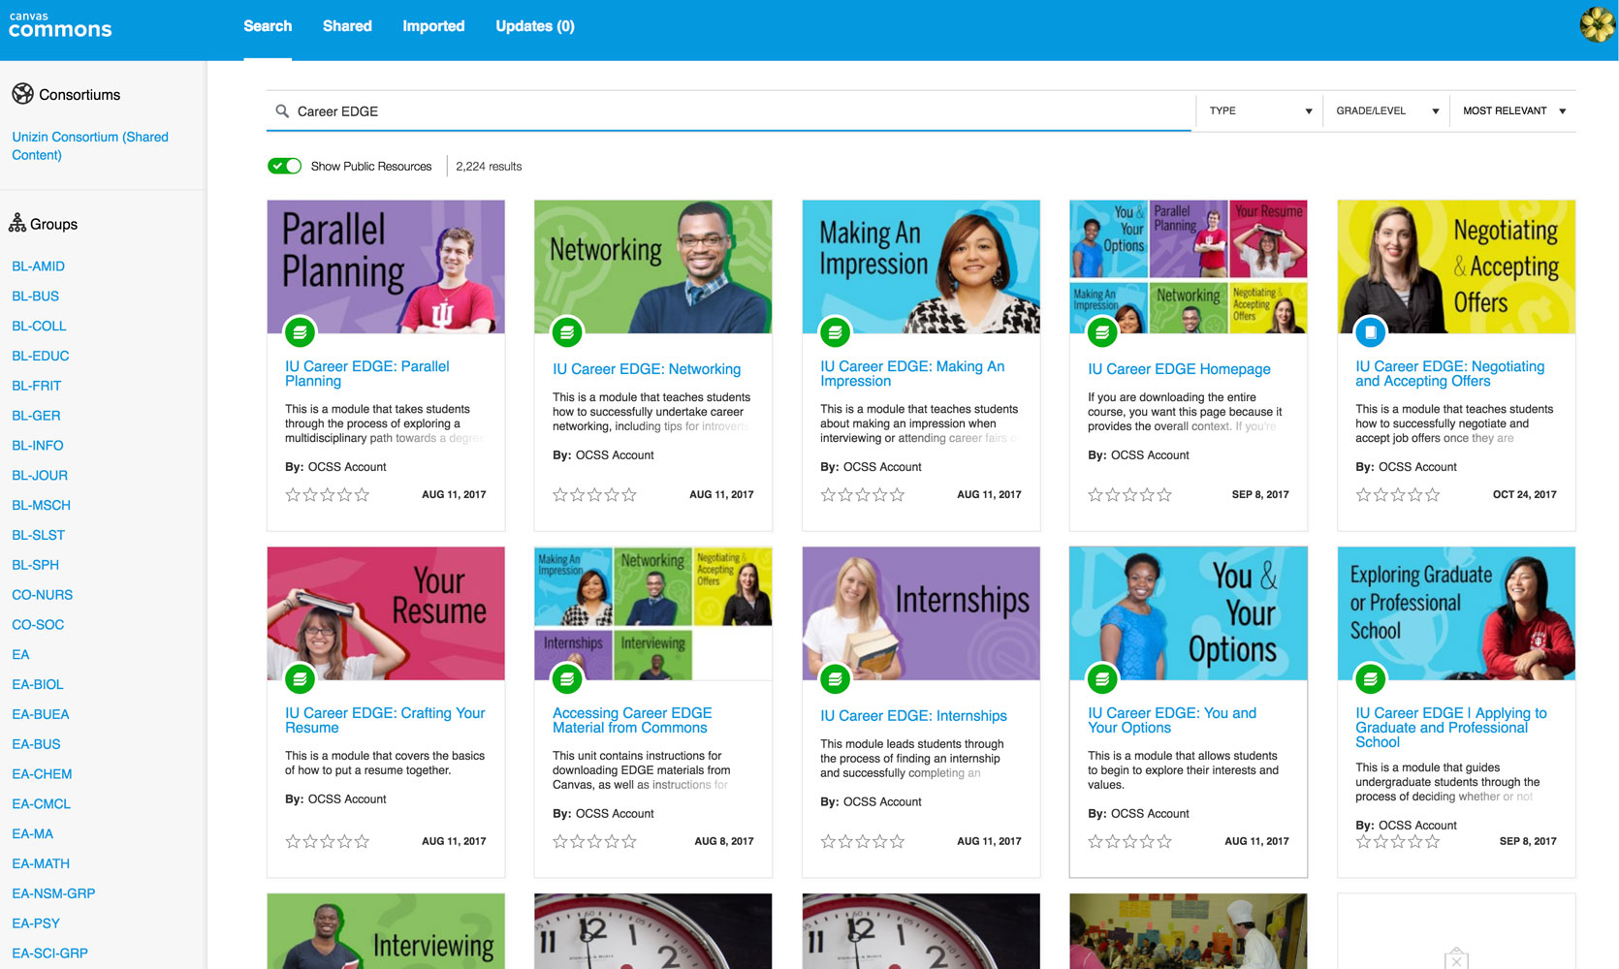The image size is (1619, 969).
Task: Toggle Show Public Resources switch
Action: [x=284, y=166]
